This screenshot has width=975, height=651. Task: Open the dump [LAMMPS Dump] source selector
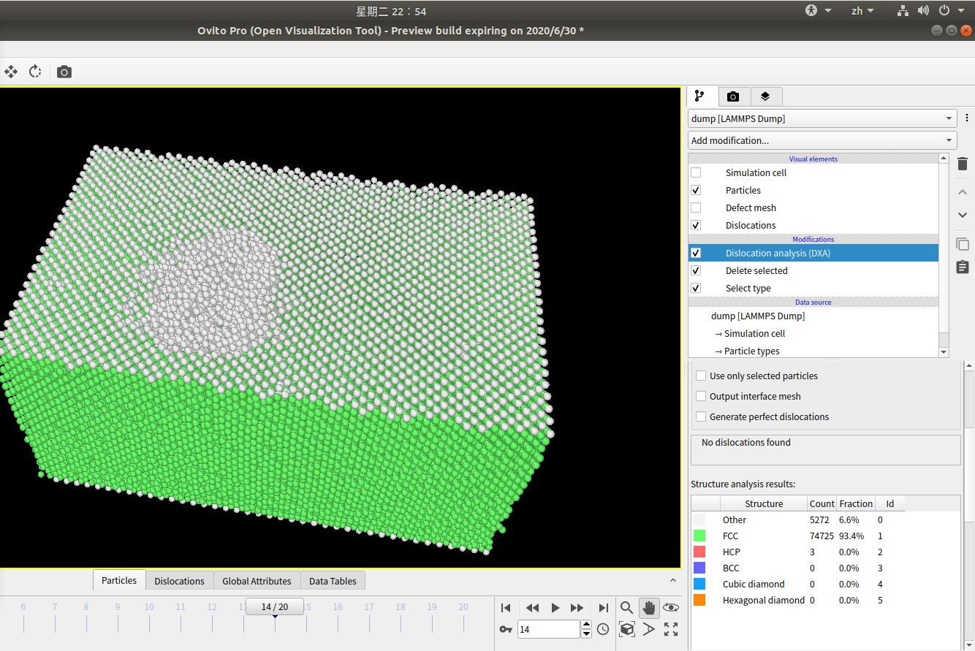(x=822, y=118)
